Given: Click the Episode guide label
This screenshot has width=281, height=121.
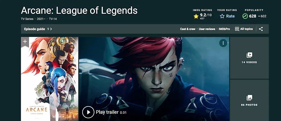Looking at the screenshot, I should pos(34,29).
